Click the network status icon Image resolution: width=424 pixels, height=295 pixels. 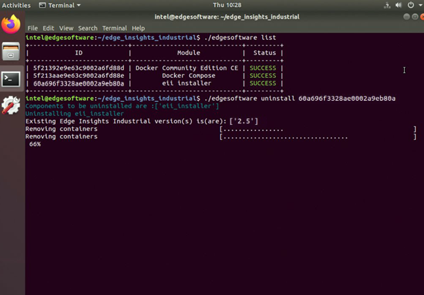(388, 5)
